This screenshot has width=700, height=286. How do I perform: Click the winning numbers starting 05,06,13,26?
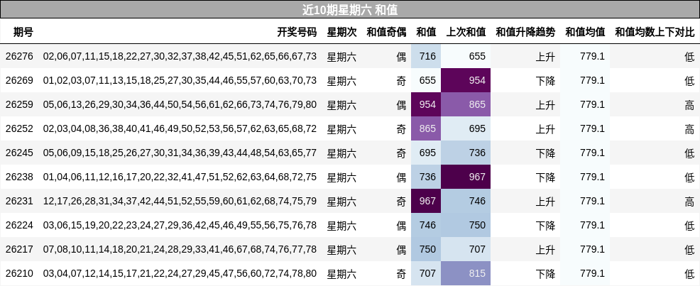180,105
